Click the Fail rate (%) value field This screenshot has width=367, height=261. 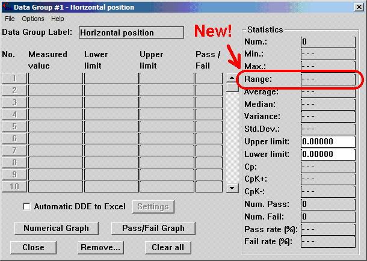328,242
